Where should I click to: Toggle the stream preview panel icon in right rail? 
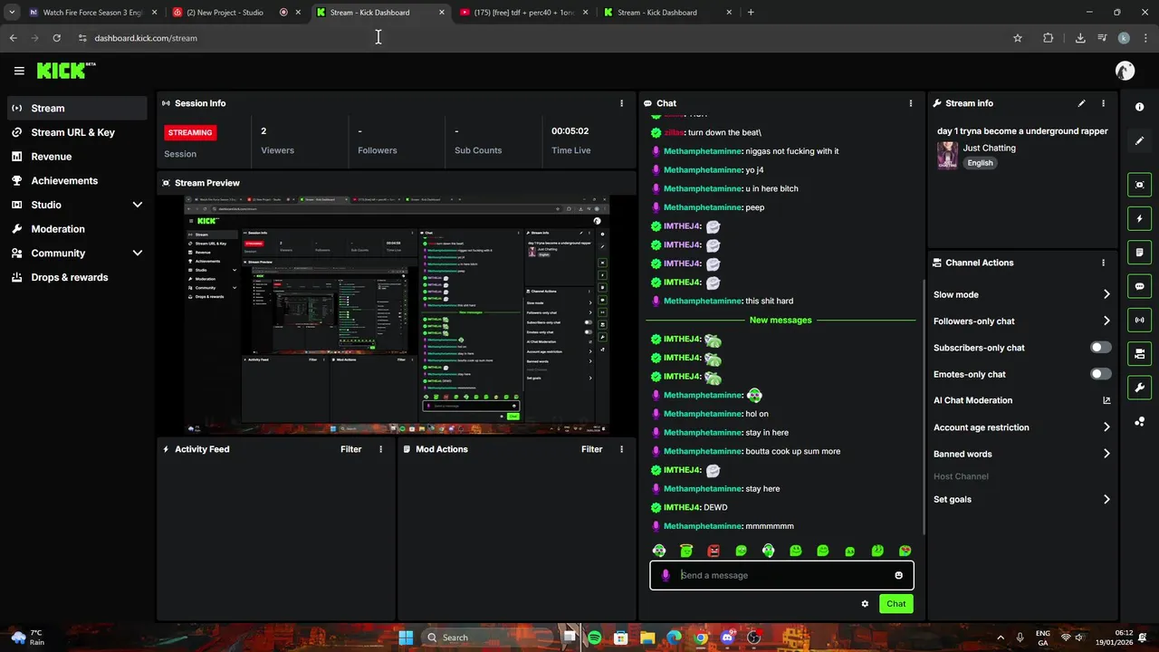pos(1139,185)
